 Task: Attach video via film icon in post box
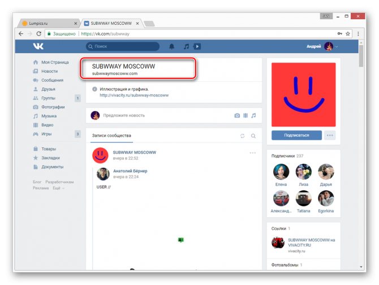pos(246,116)
